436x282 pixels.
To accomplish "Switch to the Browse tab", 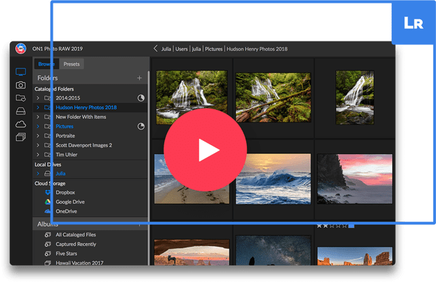I will (x=46, y=64).
